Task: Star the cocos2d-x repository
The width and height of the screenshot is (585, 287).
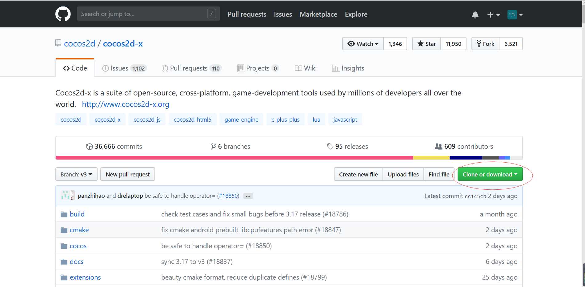Action: [x=427, y=44]
